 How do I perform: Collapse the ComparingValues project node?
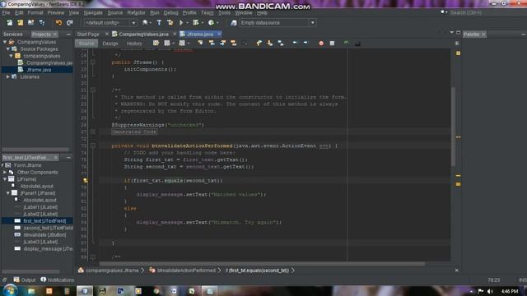[5, 42]
